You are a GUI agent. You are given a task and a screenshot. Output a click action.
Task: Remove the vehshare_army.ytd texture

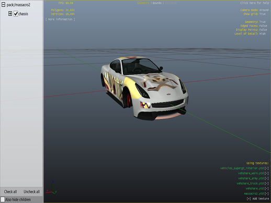point(266,178)
